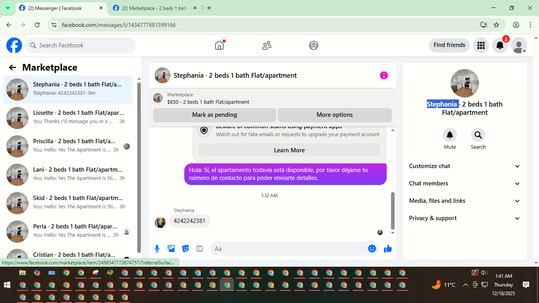Click Find friends button

tap(449, 45)
